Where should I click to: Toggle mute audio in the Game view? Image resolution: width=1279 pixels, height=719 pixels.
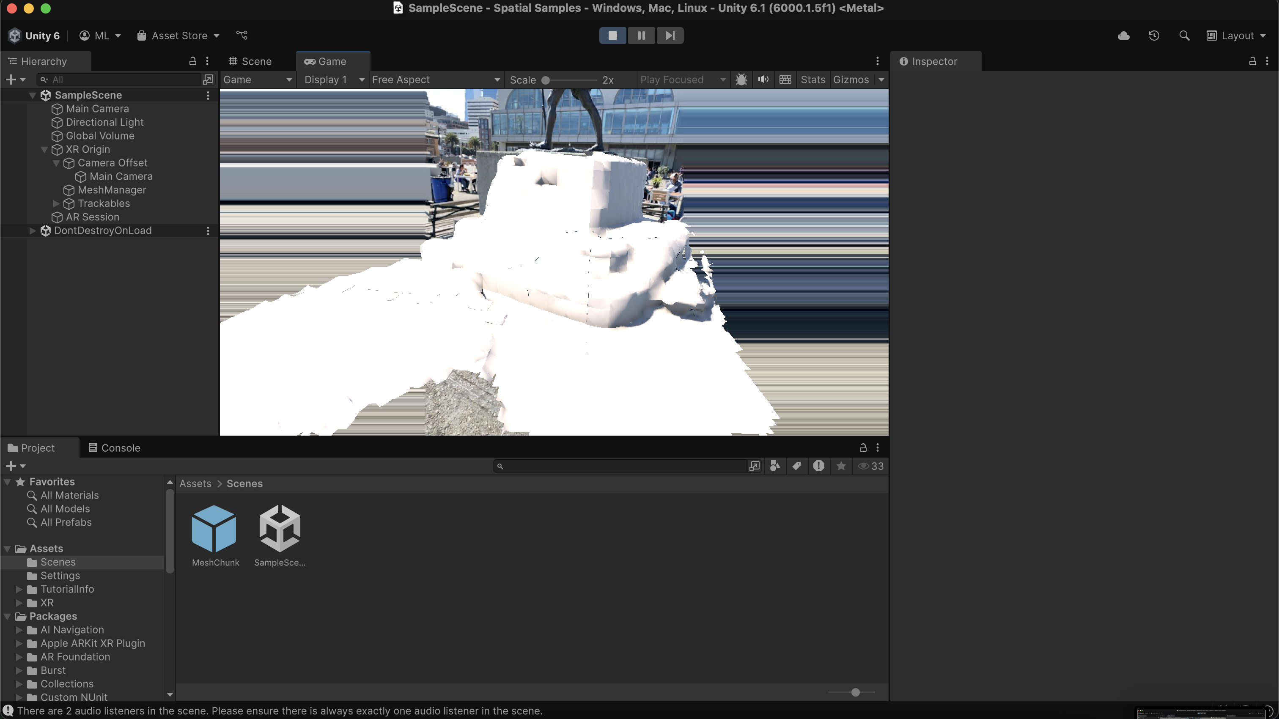click(x=763, y=80)
